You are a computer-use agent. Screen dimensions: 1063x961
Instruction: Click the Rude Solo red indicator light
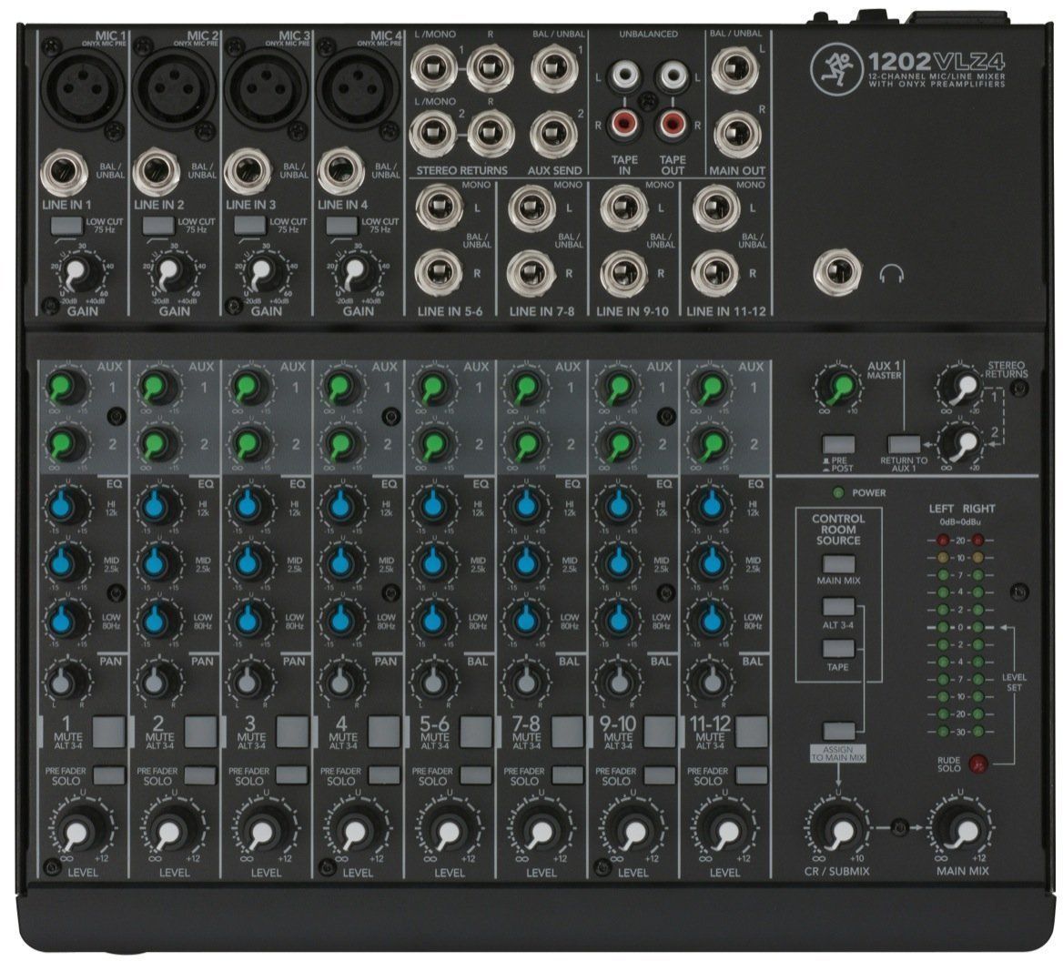click(978, 764)
